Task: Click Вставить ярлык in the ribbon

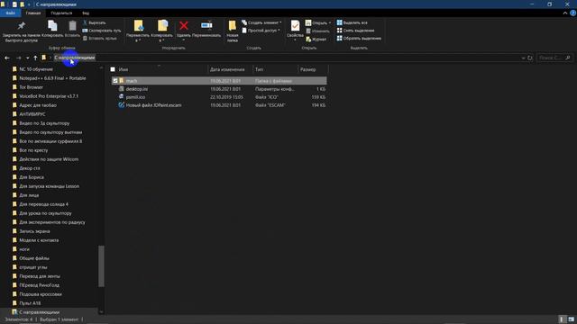Action: pyautogui.click(x=100, y=38)
